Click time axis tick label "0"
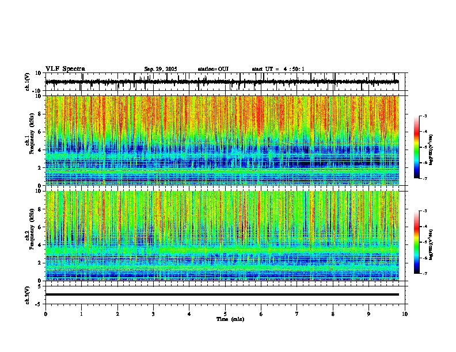This screenshot has height=352, width=456. pos(45,314)
